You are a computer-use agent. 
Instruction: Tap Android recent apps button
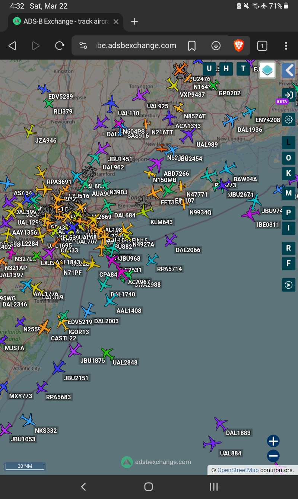(214, 486)
